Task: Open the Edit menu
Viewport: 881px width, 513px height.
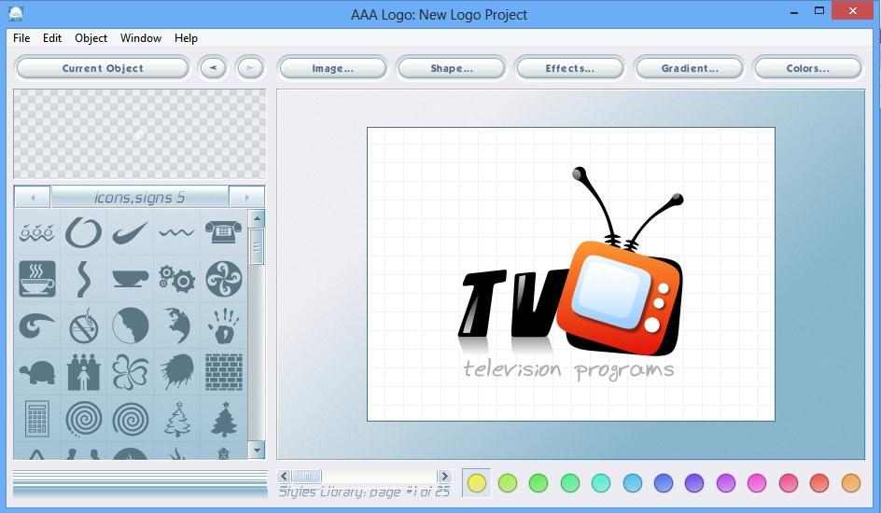Action: (x=51, y=38)
